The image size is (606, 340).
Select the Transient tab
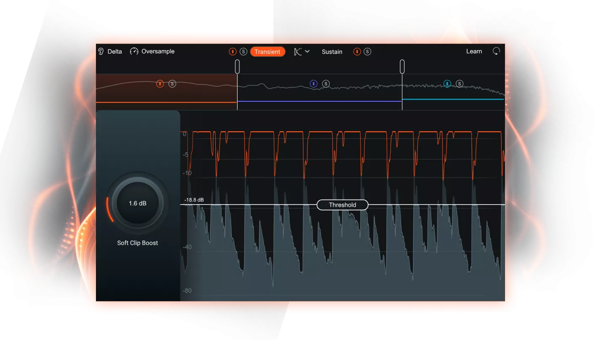[x=267, y=52]
